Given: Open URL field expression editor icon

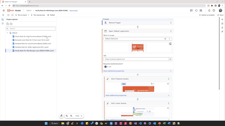Looking at the screenshot, I should (170, 59).
